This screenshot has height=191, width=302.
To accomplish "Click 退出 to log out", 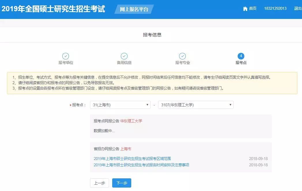I will point(297,9).
